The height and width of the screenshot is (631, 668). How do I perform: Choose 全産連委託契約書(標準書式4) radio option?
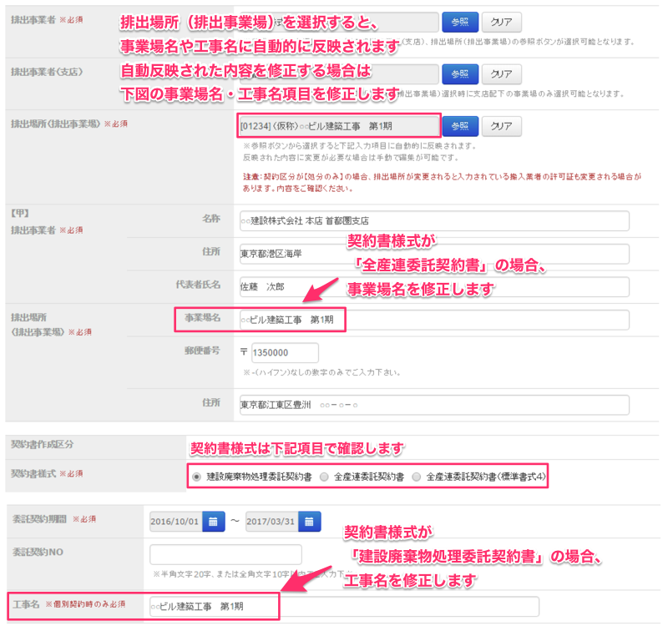coord(417,477)
